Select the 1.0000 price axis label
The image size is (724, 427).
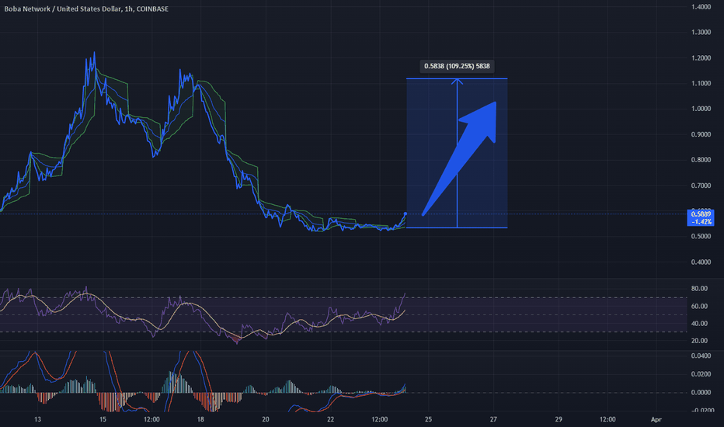(x=701, y=109)
